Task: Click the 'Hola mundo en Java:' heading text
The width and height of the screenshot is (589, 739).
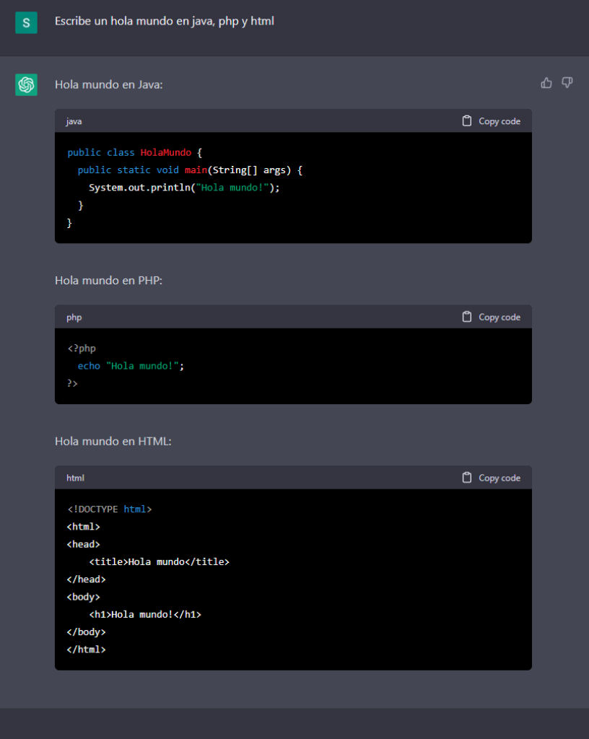Action: (109, 85)
